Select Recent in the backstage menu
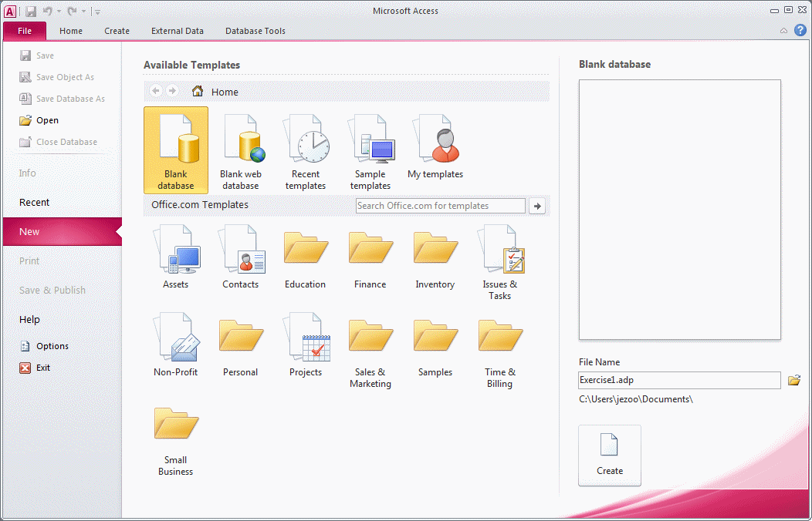This screenshot has height=521, width=812. (63, 202)
